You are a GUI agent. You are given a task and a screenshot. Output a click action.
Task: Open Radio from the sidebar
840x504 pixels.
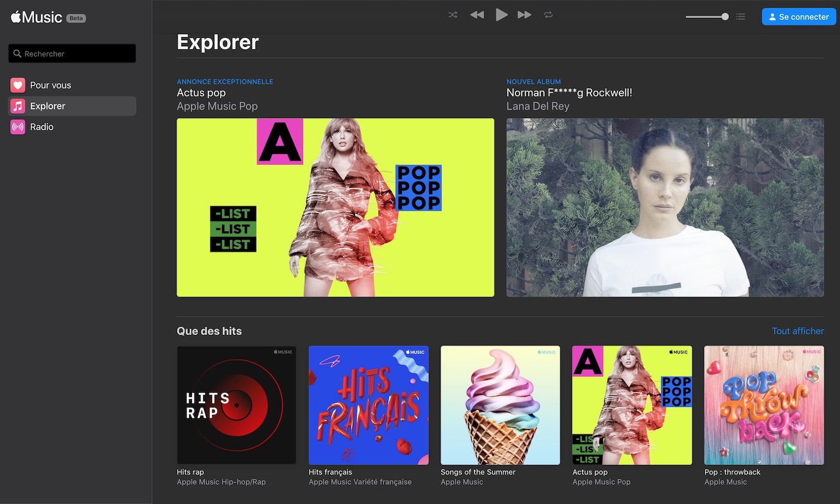(72, 127)
